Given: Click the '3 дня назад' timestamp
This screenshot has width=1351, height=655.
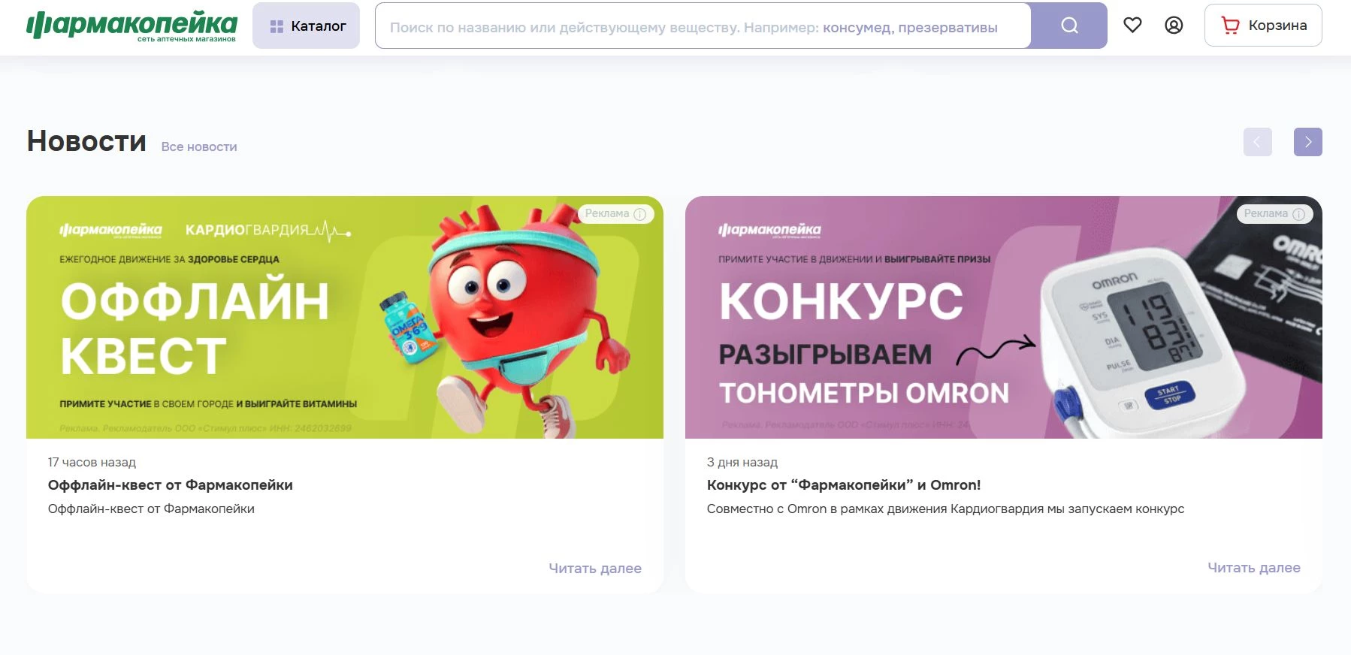Looking at the screenshot, I should coord(742,462).
